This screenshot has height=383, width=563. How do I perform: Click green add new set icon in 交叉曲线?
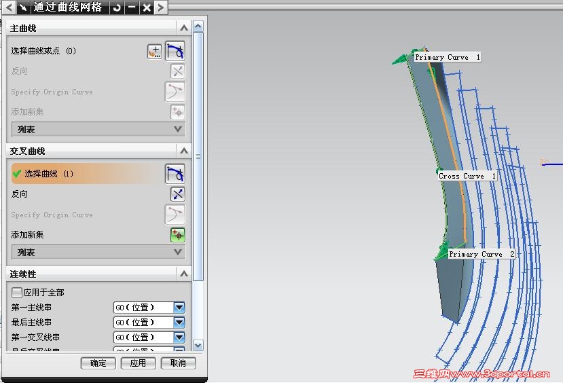coord(178,235)
